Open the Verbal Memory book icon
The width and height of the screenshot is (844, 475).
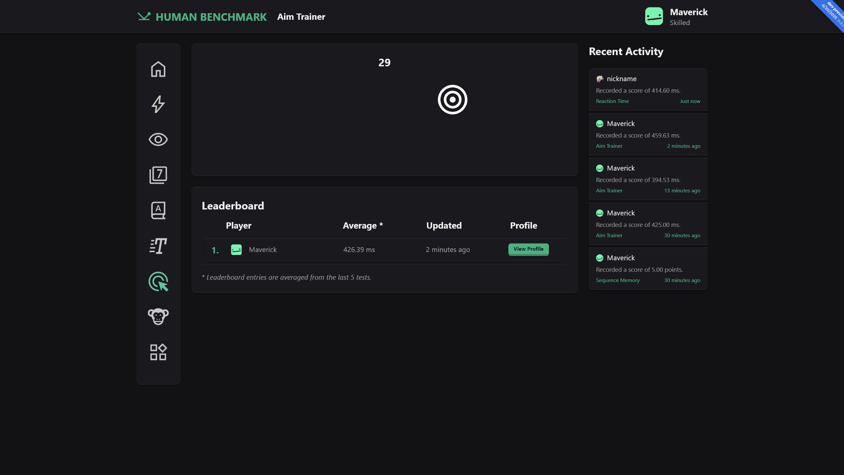[x=158, y=210]
